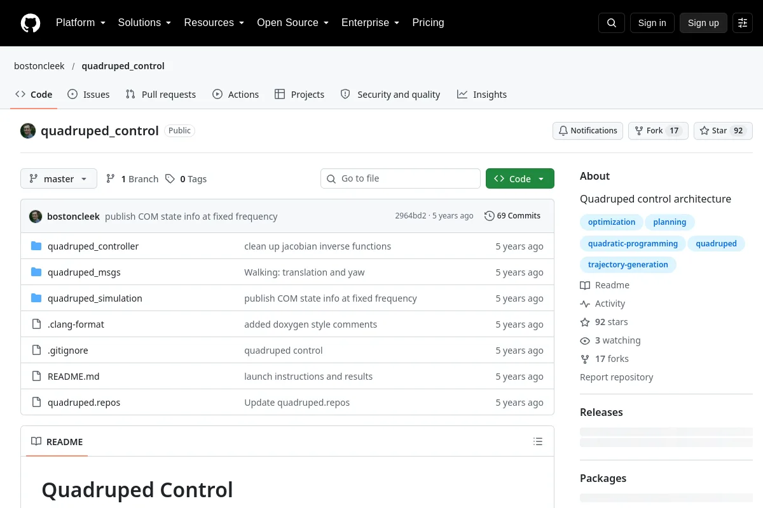This screenshot has height=508, width=763.
Task: Open commit message 'launch instructions and results'
Action: [308, 377]
